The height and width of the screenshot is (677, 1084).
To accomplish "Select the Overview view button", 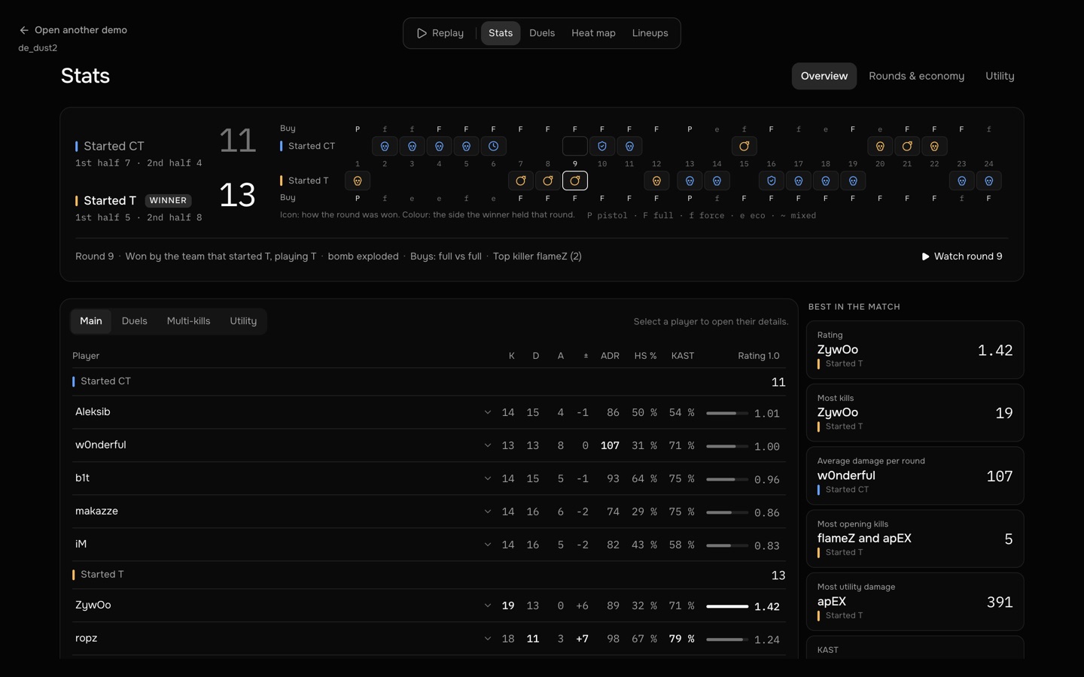I will tap(824, 76).
